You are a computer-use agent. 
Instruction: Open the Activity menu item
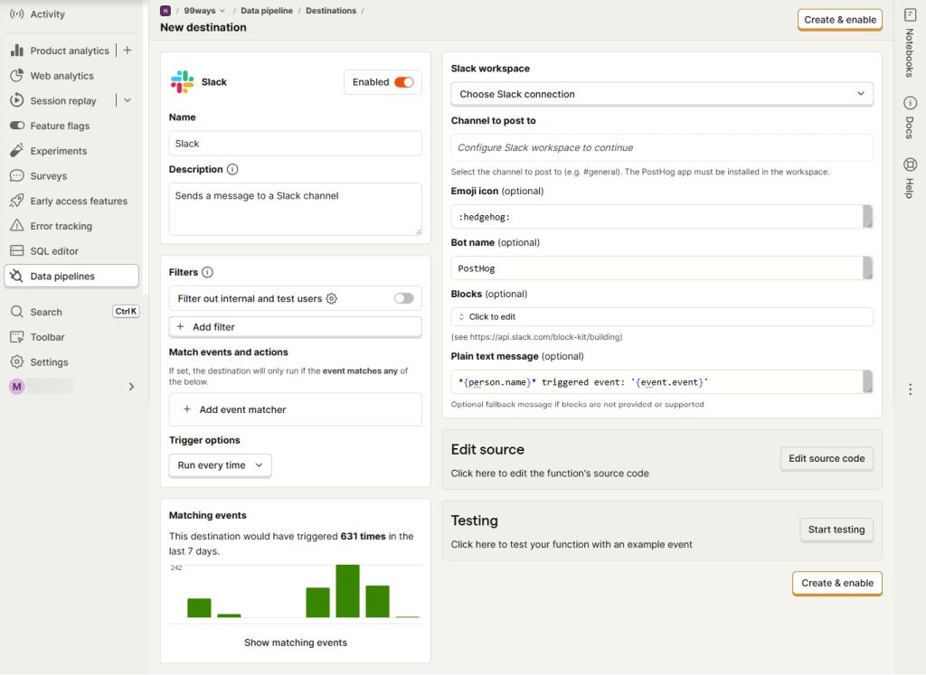(47, 14)
